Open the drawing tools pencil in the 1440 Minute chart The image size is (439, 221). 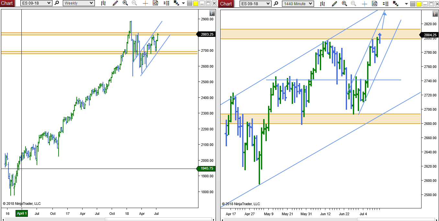coord(334,4)
